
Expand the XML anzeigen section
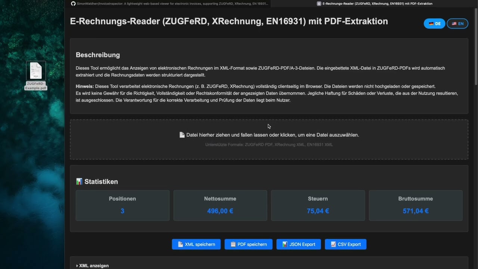[x=92, y=266]
